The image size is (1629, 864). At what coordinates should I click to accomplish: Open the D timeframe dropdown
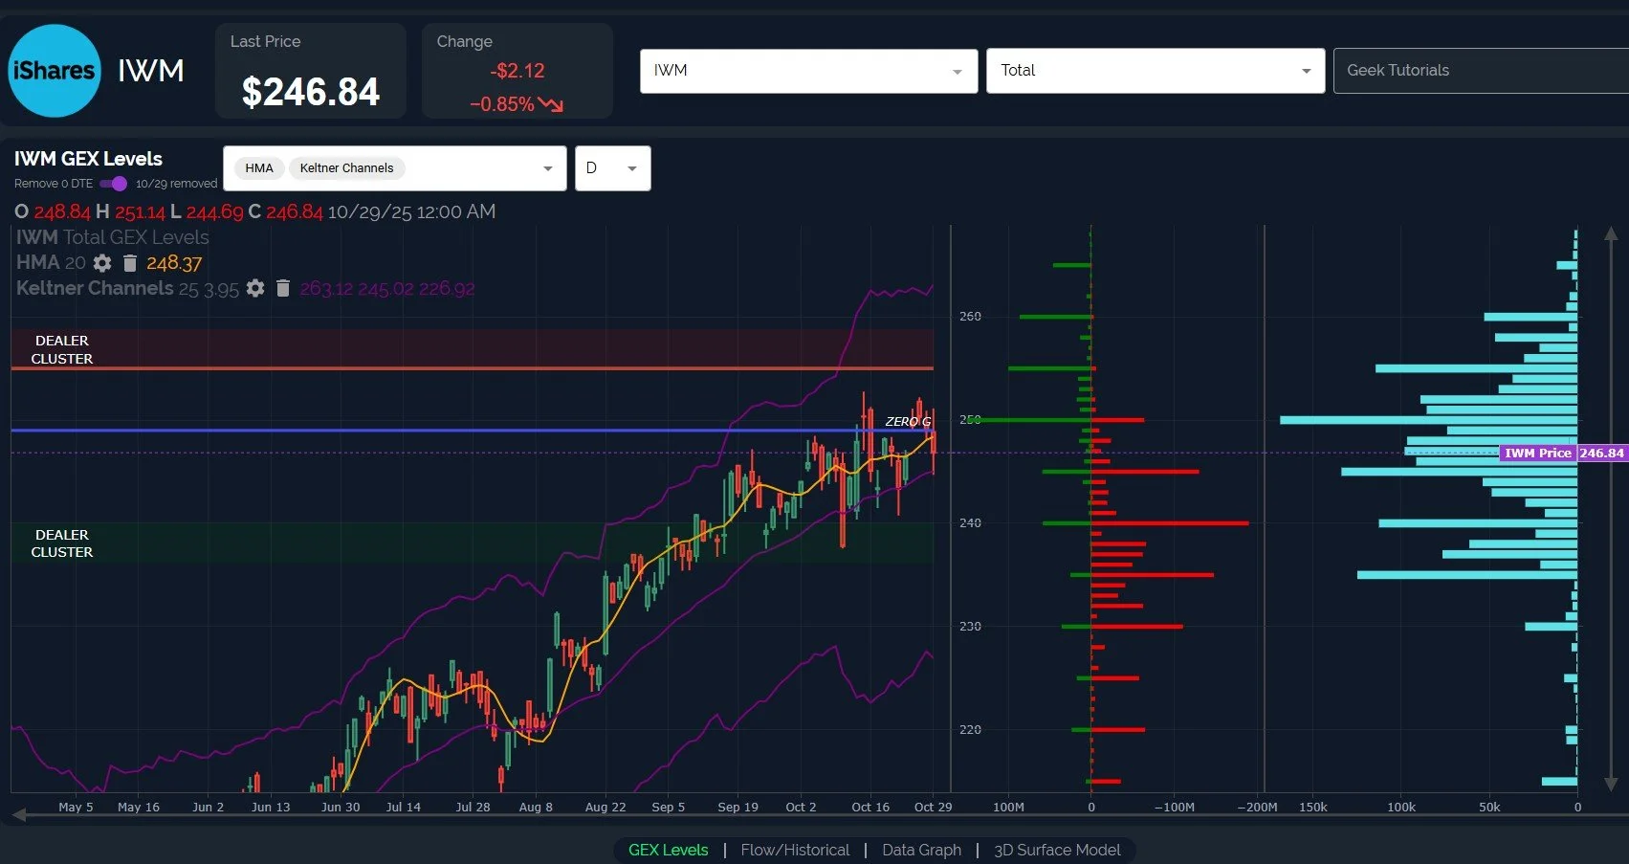[x=613, y=168]
